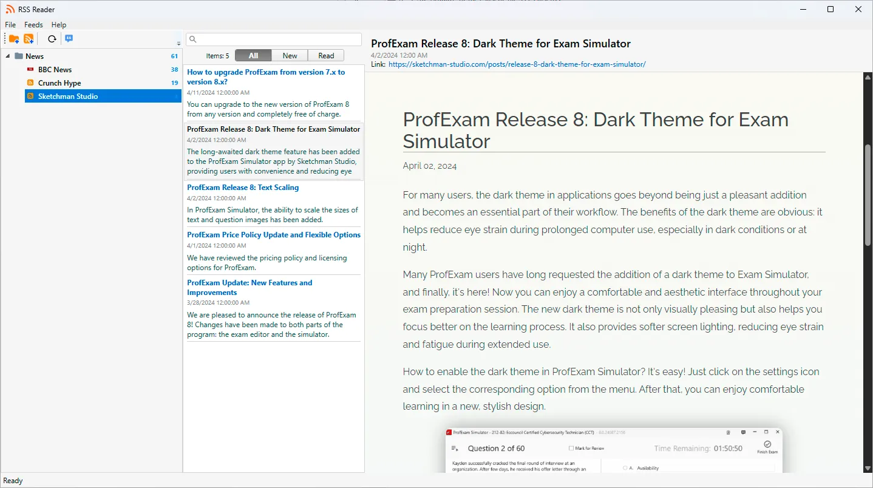The width and height of the screenshot is (873, 488).
Task: Switch to the Read items filter tab
Action: (x=326, y=55)
